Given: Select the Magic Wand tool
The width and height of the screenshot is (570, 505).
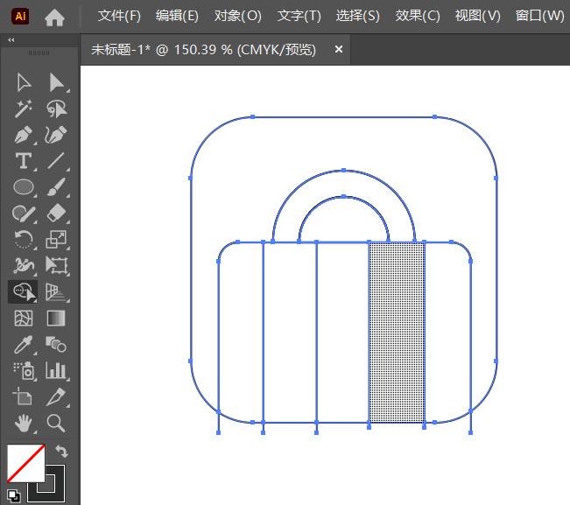Looking at the screenshot, I should (24, 109).
